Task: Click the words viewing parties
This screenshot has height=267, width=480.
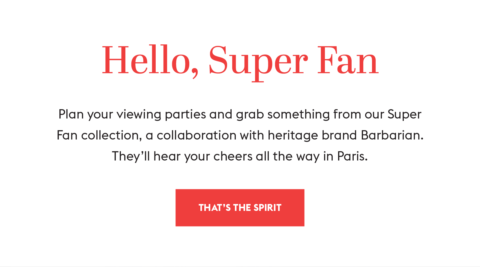Action: pyautogui.click(x=161, y=115)
